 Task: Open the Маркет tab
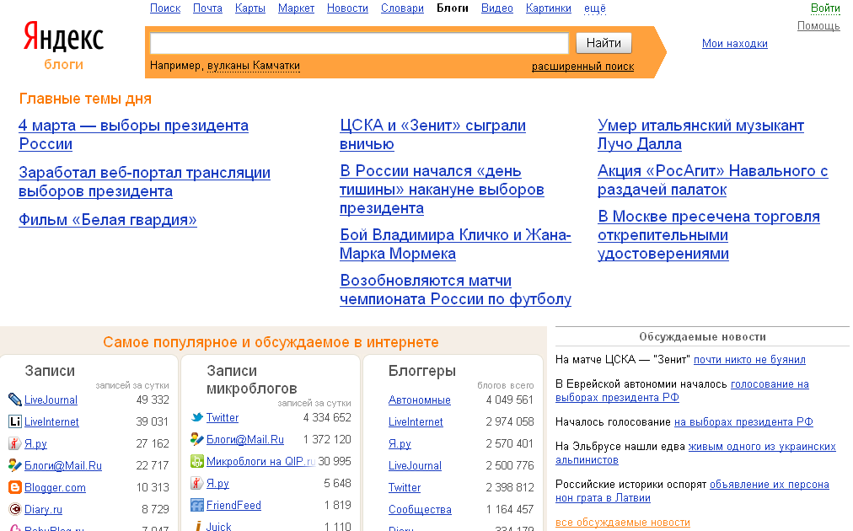pyautogui.click(x=296, y=8)
